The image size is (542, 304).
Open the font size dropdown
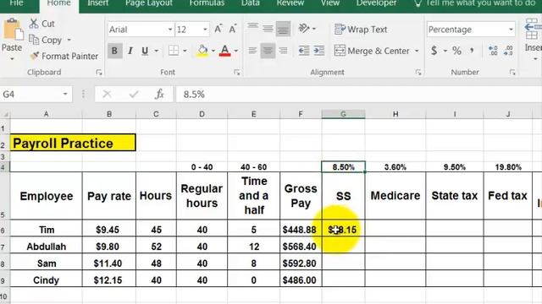pyautogui.click(x=205, y=30)
